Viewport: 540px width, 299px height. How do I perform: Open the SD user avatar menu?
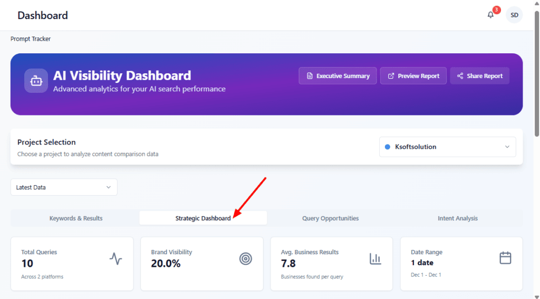(514, 15)
